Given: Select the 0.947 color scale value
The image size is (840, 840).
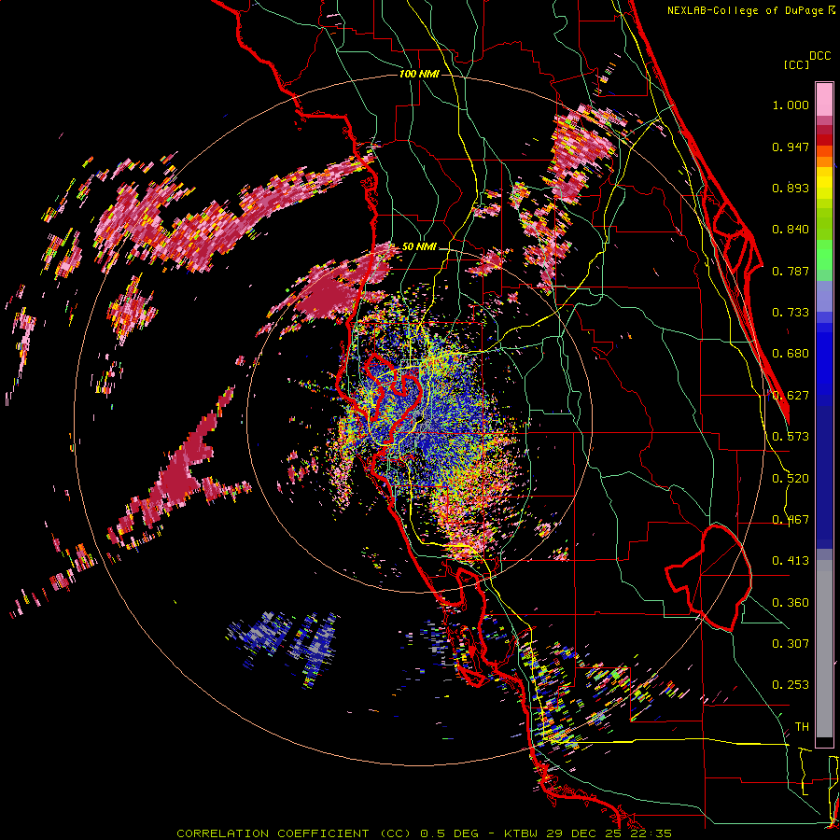Looking at the screenshot, I should 791,147.
